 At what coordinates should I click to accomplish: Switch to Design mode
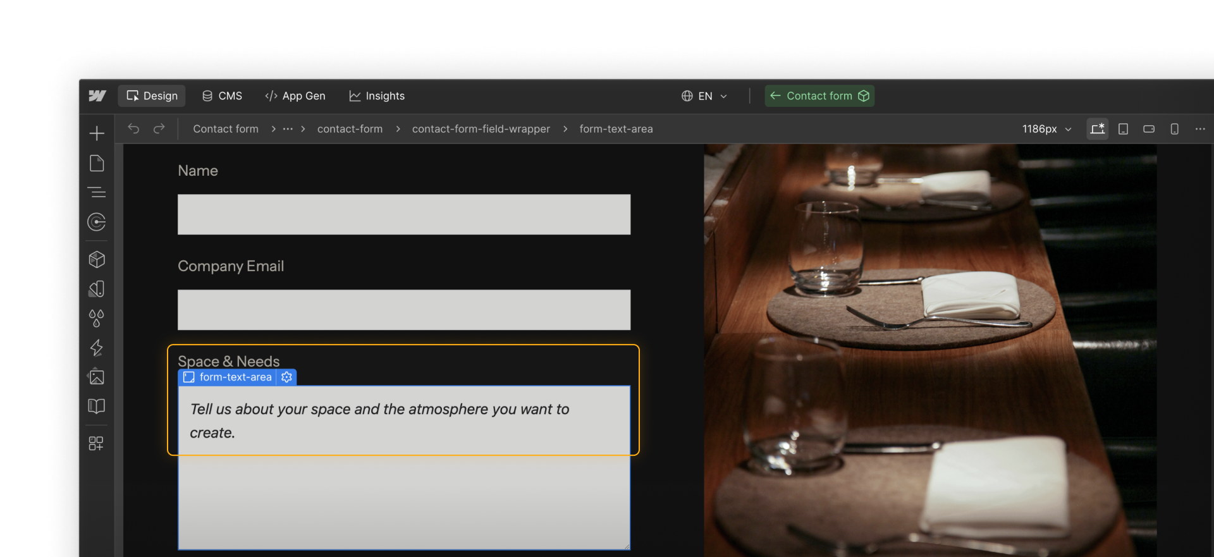click(x=152, y=96)
